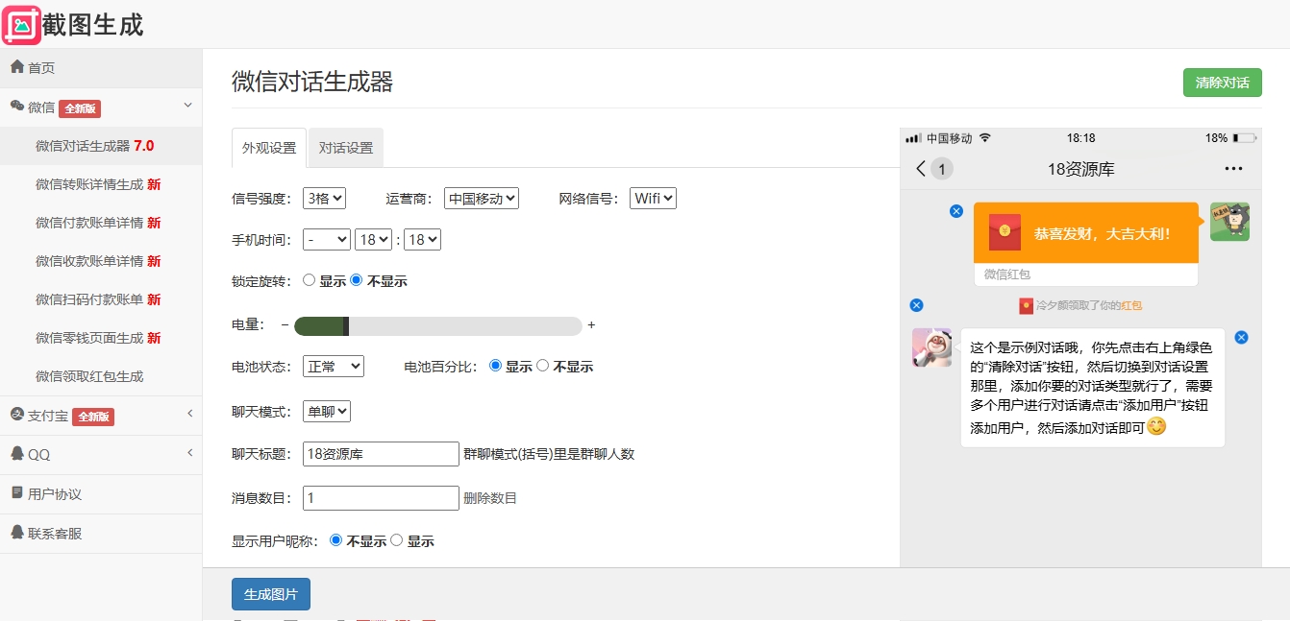Delete the sample text message with blue X
The height and width of the screenshot is (621, 1290).
pos(1241,338)
